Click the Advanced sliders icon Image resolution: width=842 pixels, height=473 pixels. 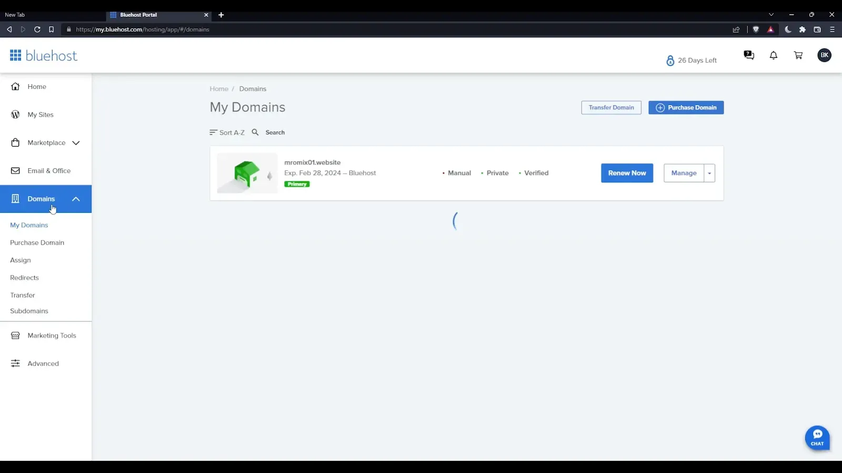15,363
